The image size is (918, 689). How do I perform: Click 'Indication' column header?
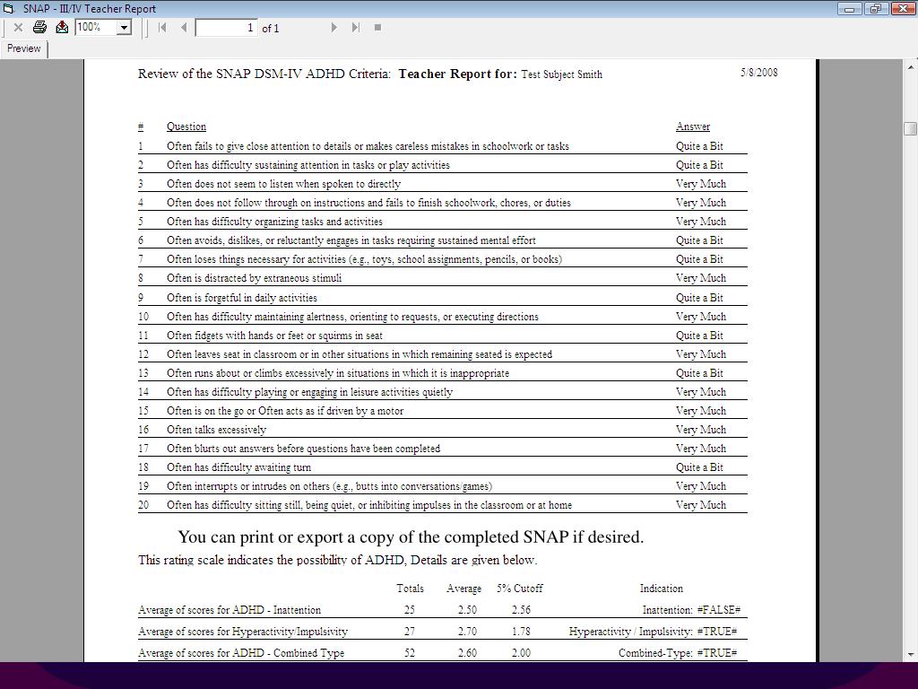(x=661, y=589)
